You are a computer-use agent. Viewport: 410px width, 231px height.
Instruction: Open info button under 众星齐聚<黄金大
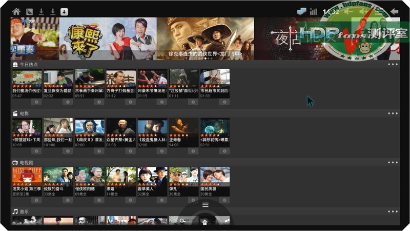click(x=131, y=151)
